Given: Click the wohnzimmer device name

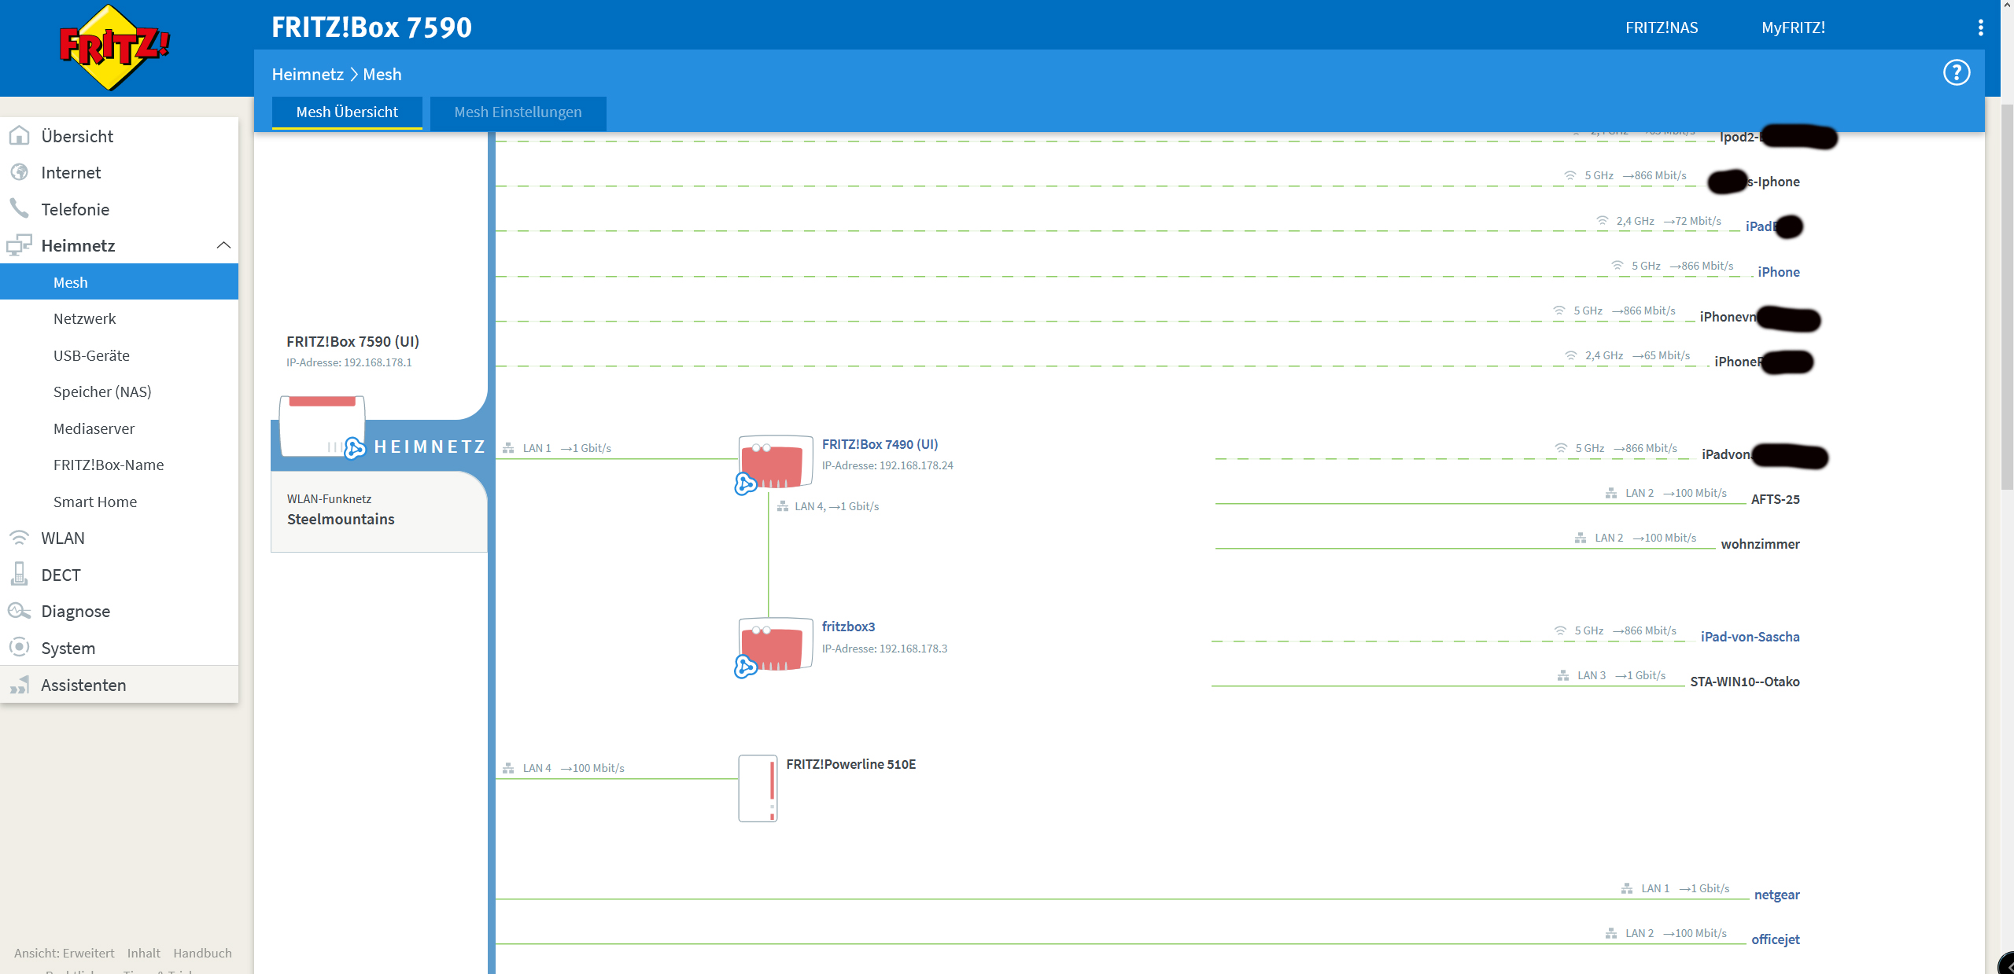Looking at the screenshot, I should click(x=1760, y=544).
